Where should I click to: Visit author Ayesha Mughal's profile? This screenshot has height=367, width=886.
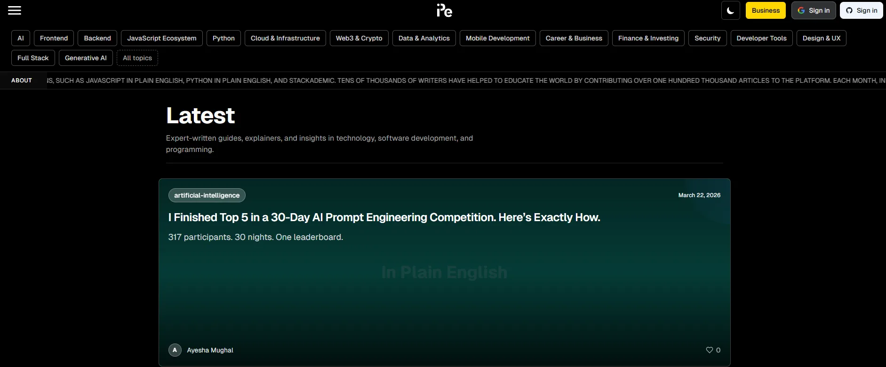click(210, 350)
